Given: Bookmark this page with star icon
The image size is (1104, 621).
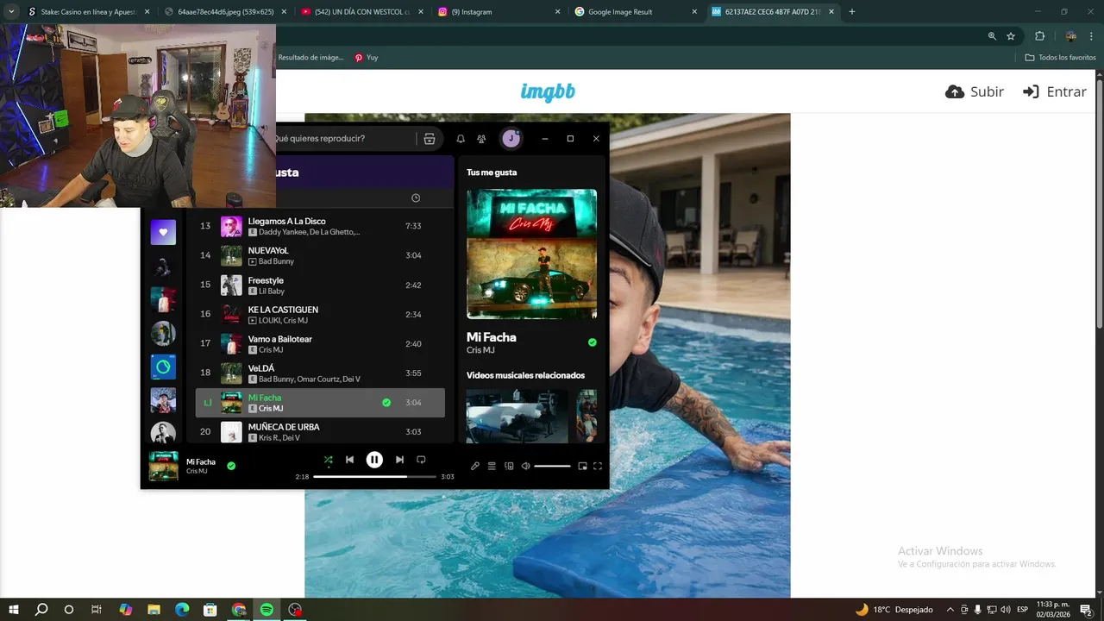Looking at the screenshot, I should tap(1011, 36).
